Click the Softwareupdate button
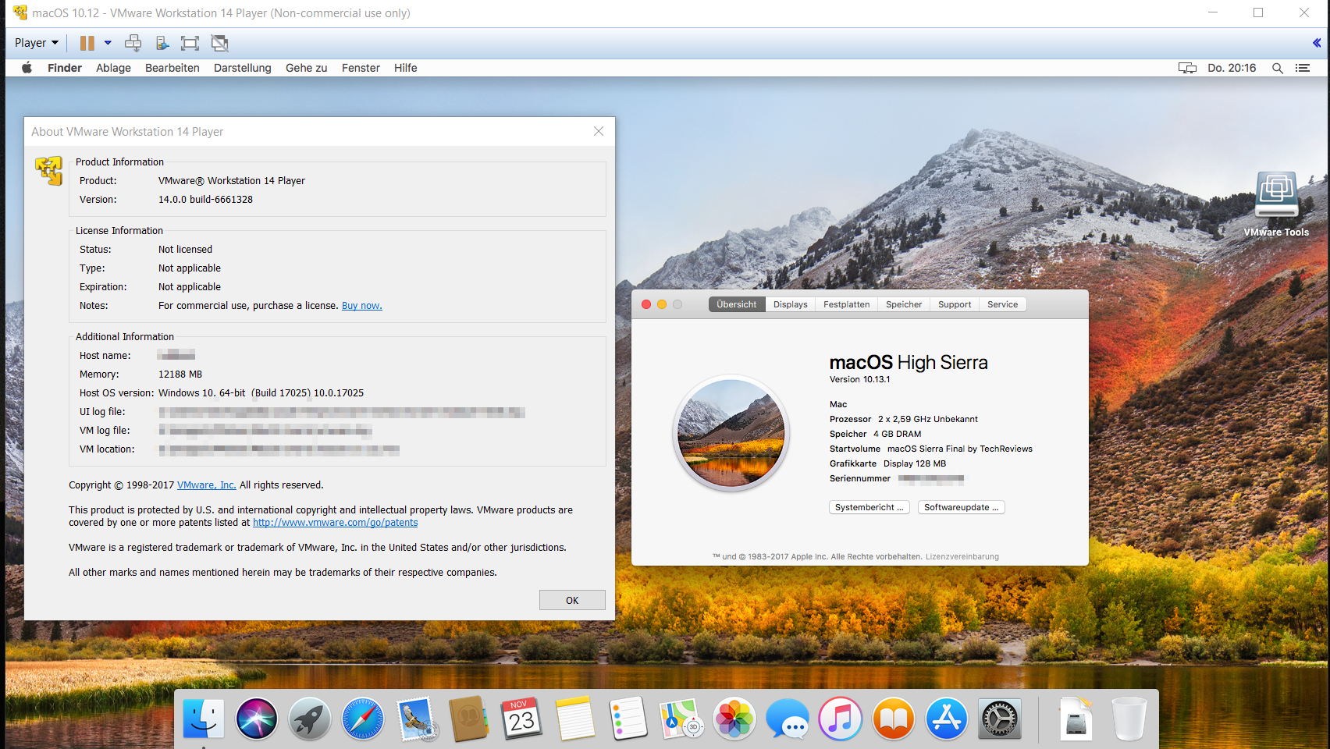The image size is (1330, 749). point(962,507)
